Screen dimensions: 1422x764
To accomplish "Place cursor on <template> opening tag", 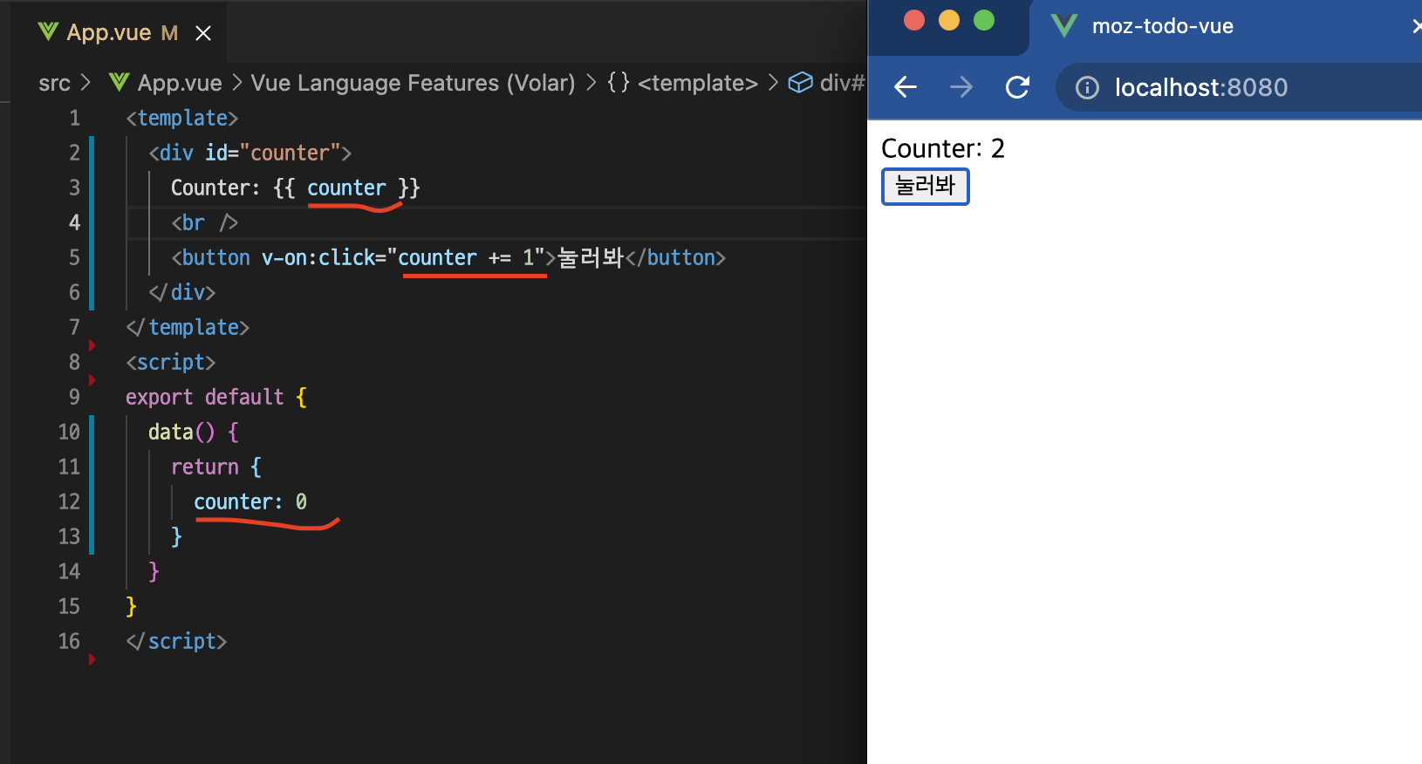I will click(x=182, y=118).
